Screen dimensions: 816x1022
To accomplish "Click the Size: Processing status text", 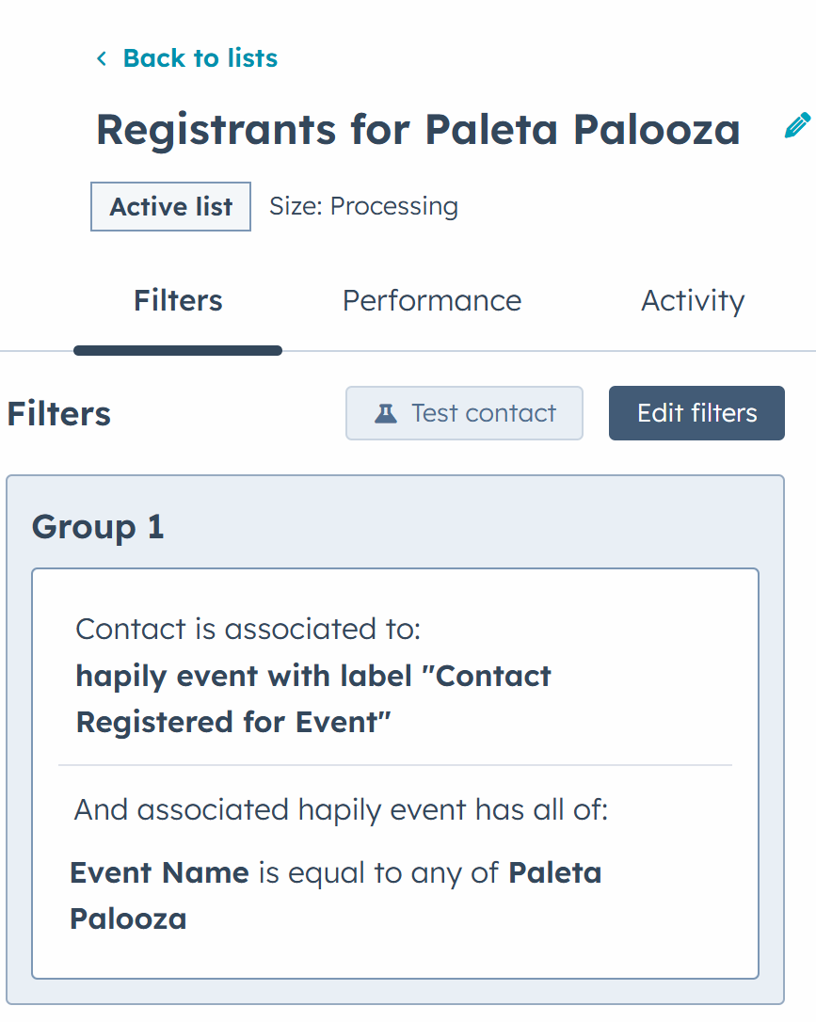I will pyautogui.click(x=363, y=207).
